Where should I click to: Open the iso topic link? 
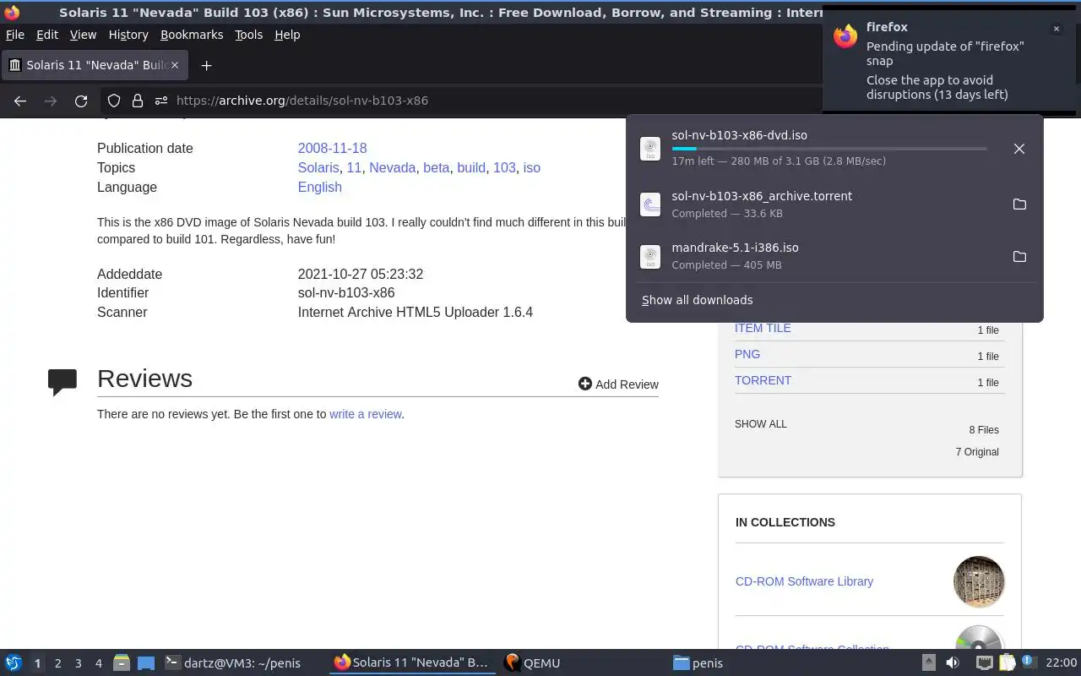[x=532, y=167]
